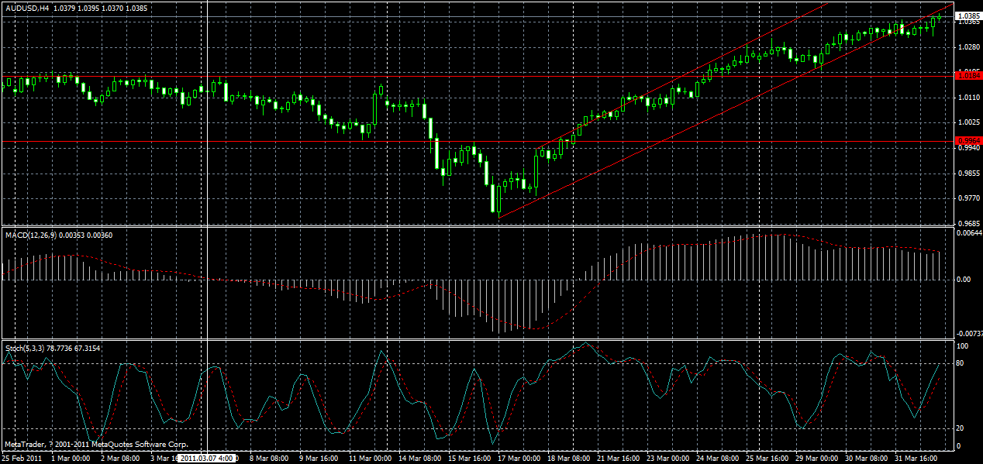The height and width of the screenshot is (464, 983).
Task: Click the 0.00644 MACD scale value
Action: pyautogui.click(x=967, y=233)
